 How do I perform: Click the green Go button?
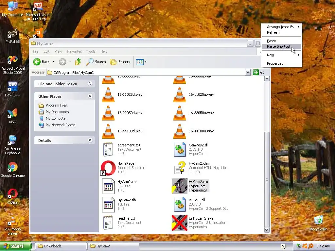[259, 72]
